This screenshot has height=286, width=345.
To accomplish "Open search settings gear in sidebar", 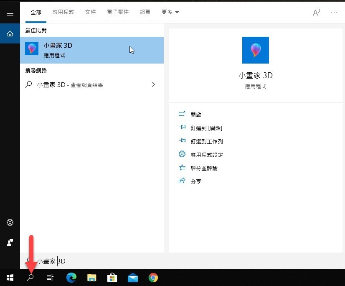I will (10, 222).
